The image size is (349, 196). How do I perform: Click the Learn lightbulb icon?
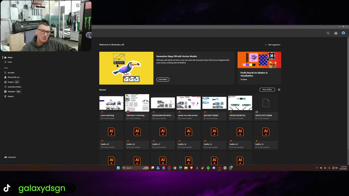(x=5, y=62)
